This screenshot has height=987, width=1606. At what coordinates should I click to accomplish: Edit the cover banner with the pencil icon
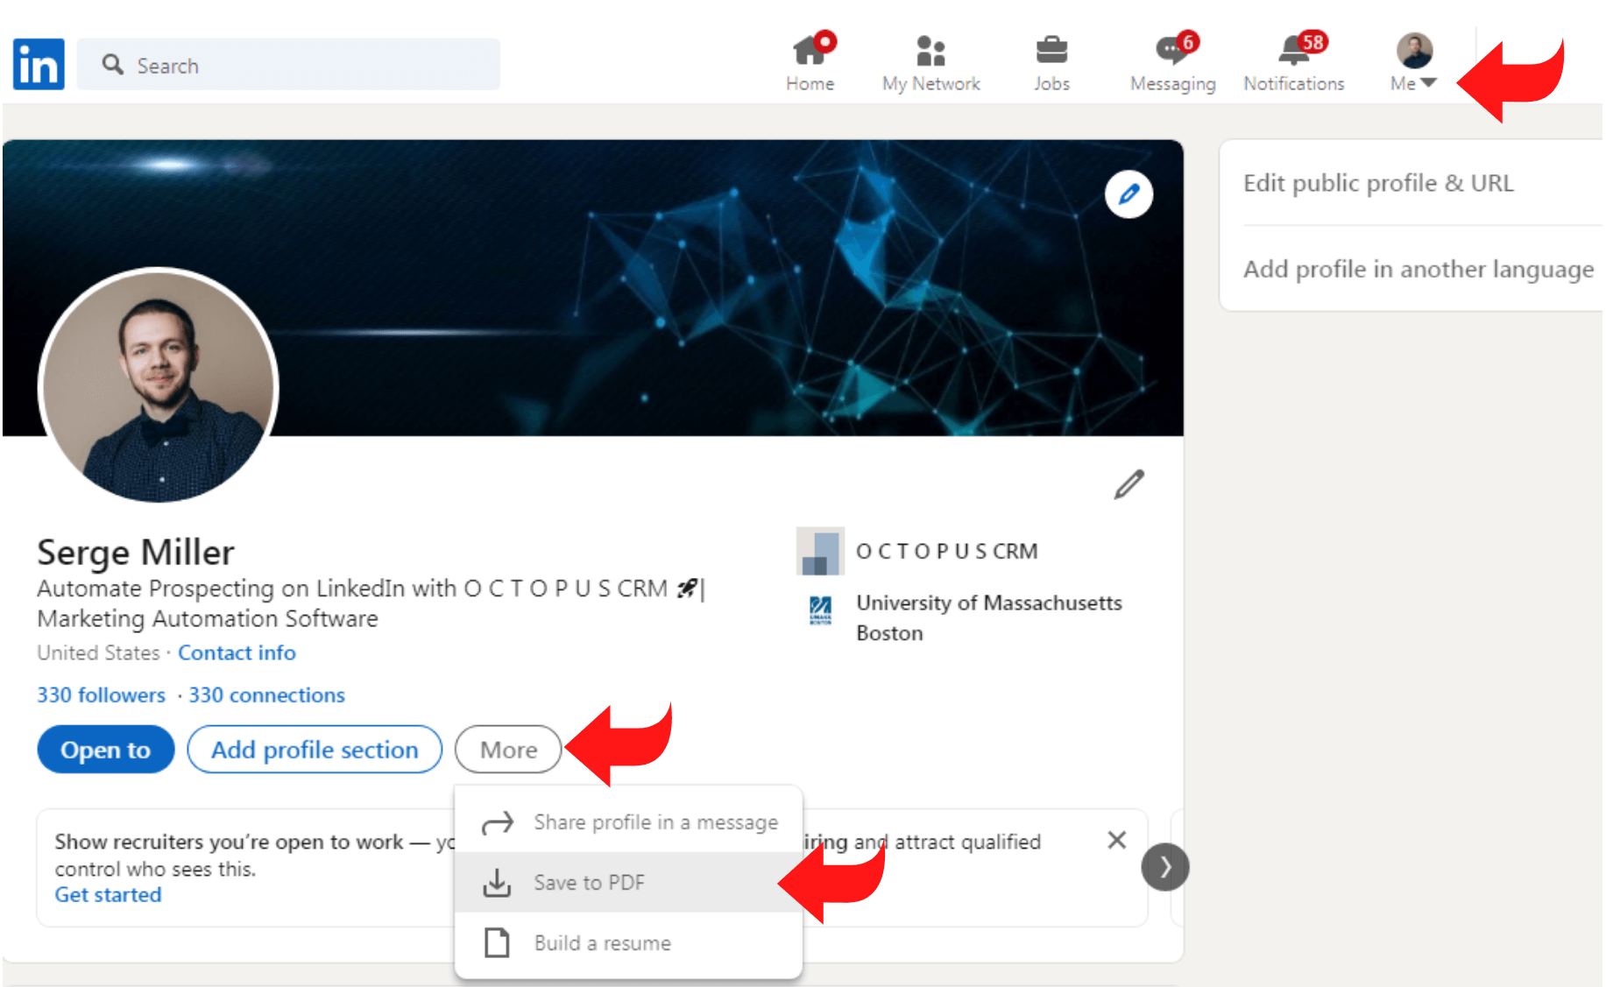click(x=1128, y=194)
